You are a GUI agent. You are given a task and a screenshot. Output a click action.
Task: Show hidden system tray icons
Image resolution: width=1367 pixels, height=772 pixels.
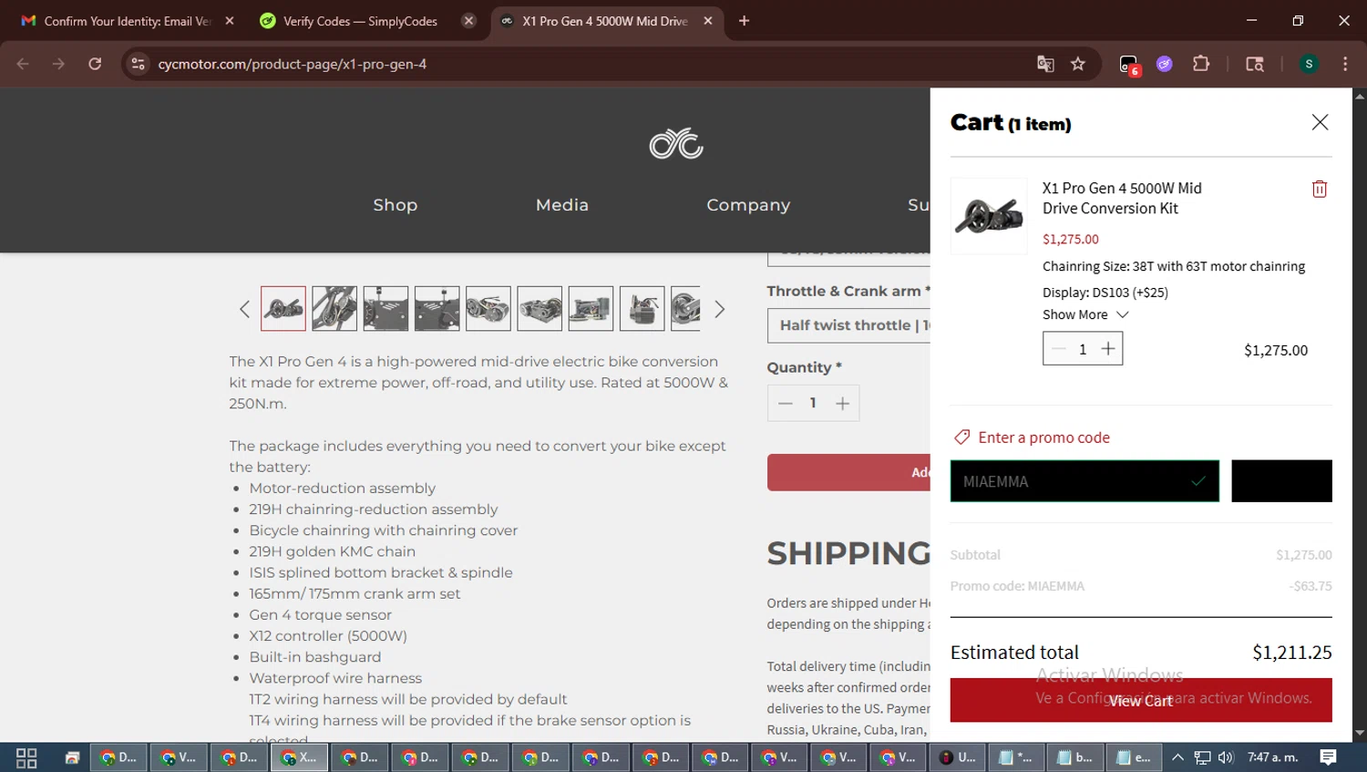click(1177, 757)
